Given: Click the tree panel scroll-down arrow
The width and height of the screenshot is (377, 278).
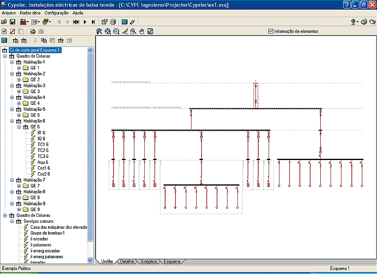Looking at the screenshot, I should [90, 260].
